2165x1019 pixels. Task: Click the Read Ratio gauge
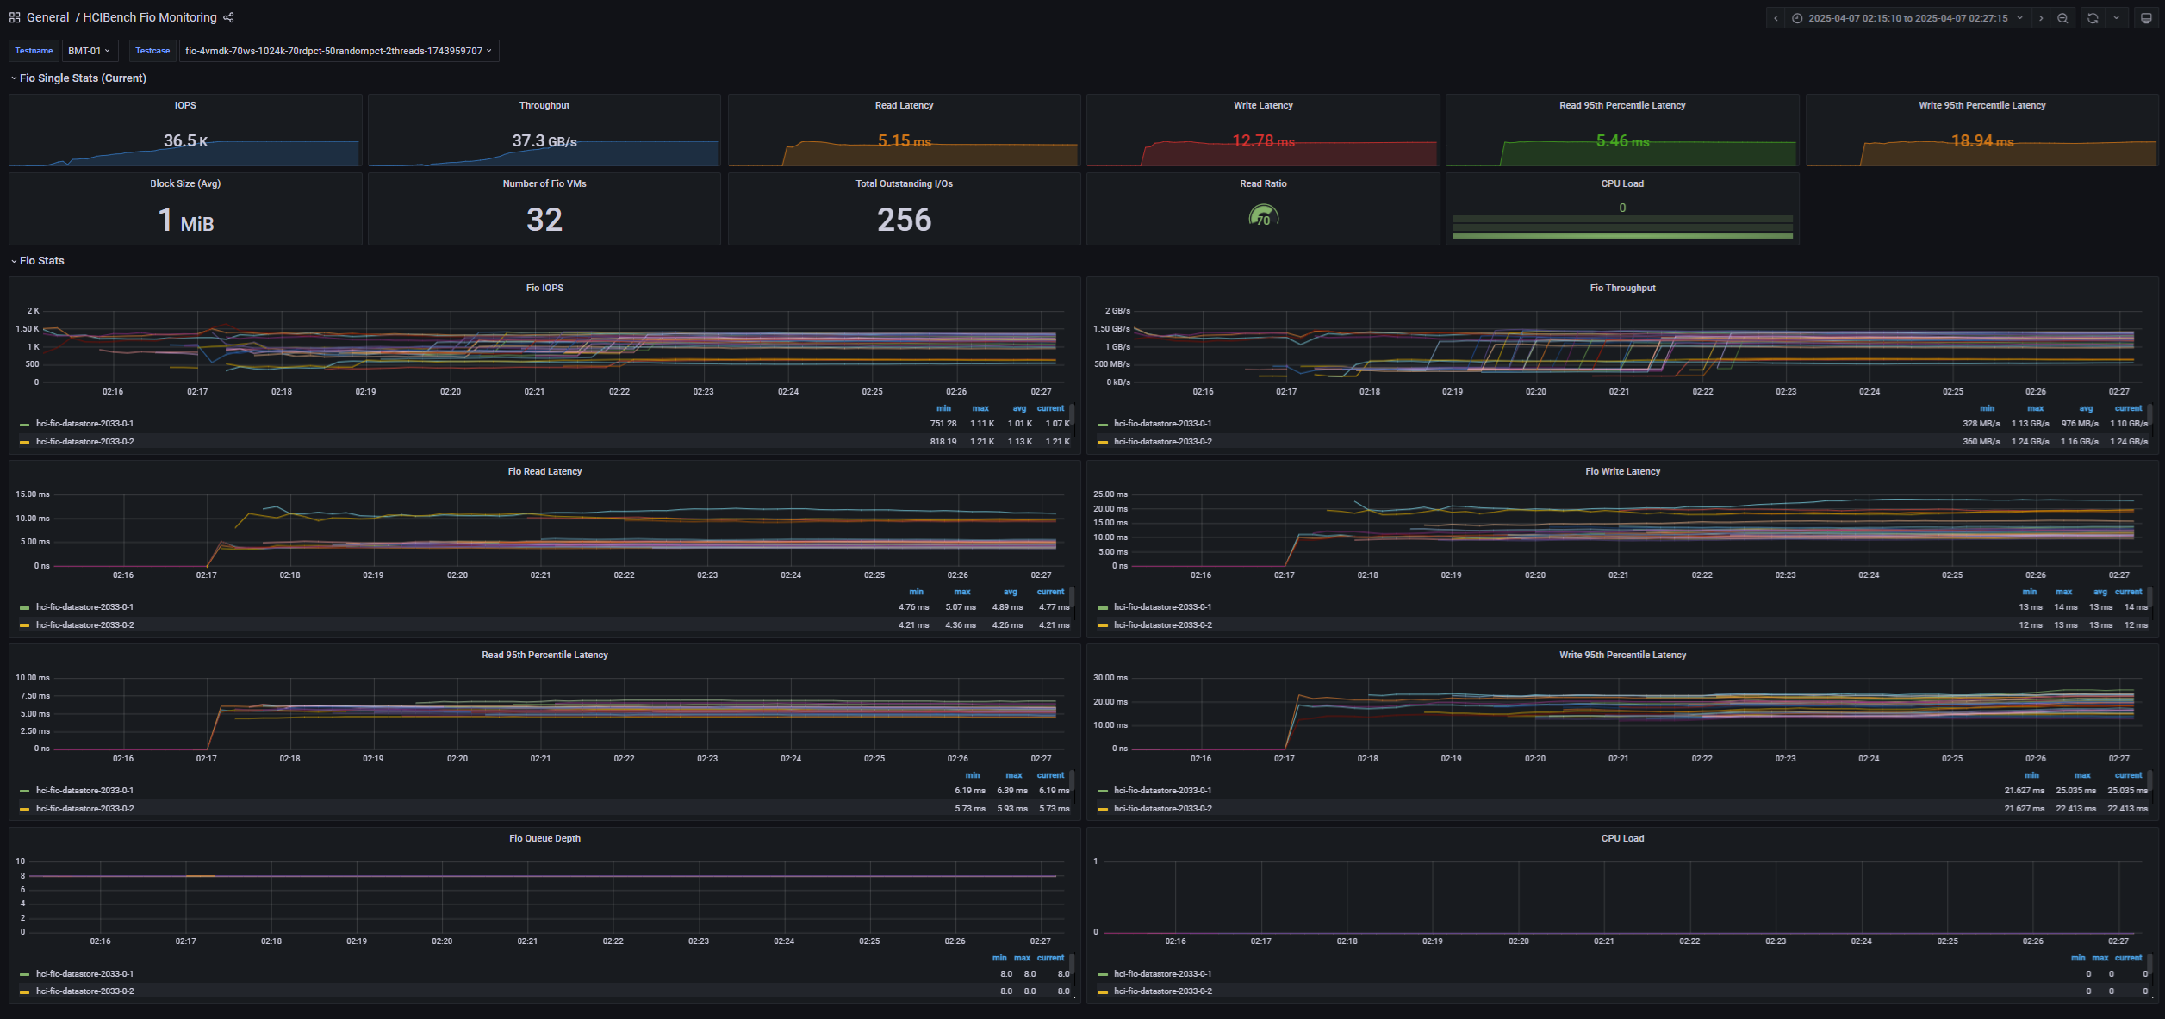tap(1263, 216)
